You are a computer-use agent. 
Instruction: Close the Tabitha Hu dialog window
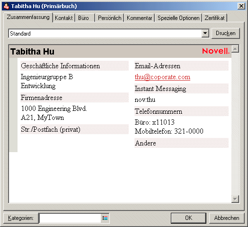(241, 6)
